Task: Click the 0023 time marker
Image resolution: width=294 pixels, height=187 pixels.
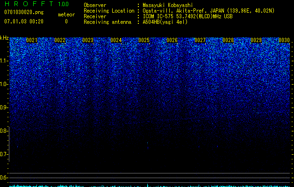Action: (x=88, y=40)
